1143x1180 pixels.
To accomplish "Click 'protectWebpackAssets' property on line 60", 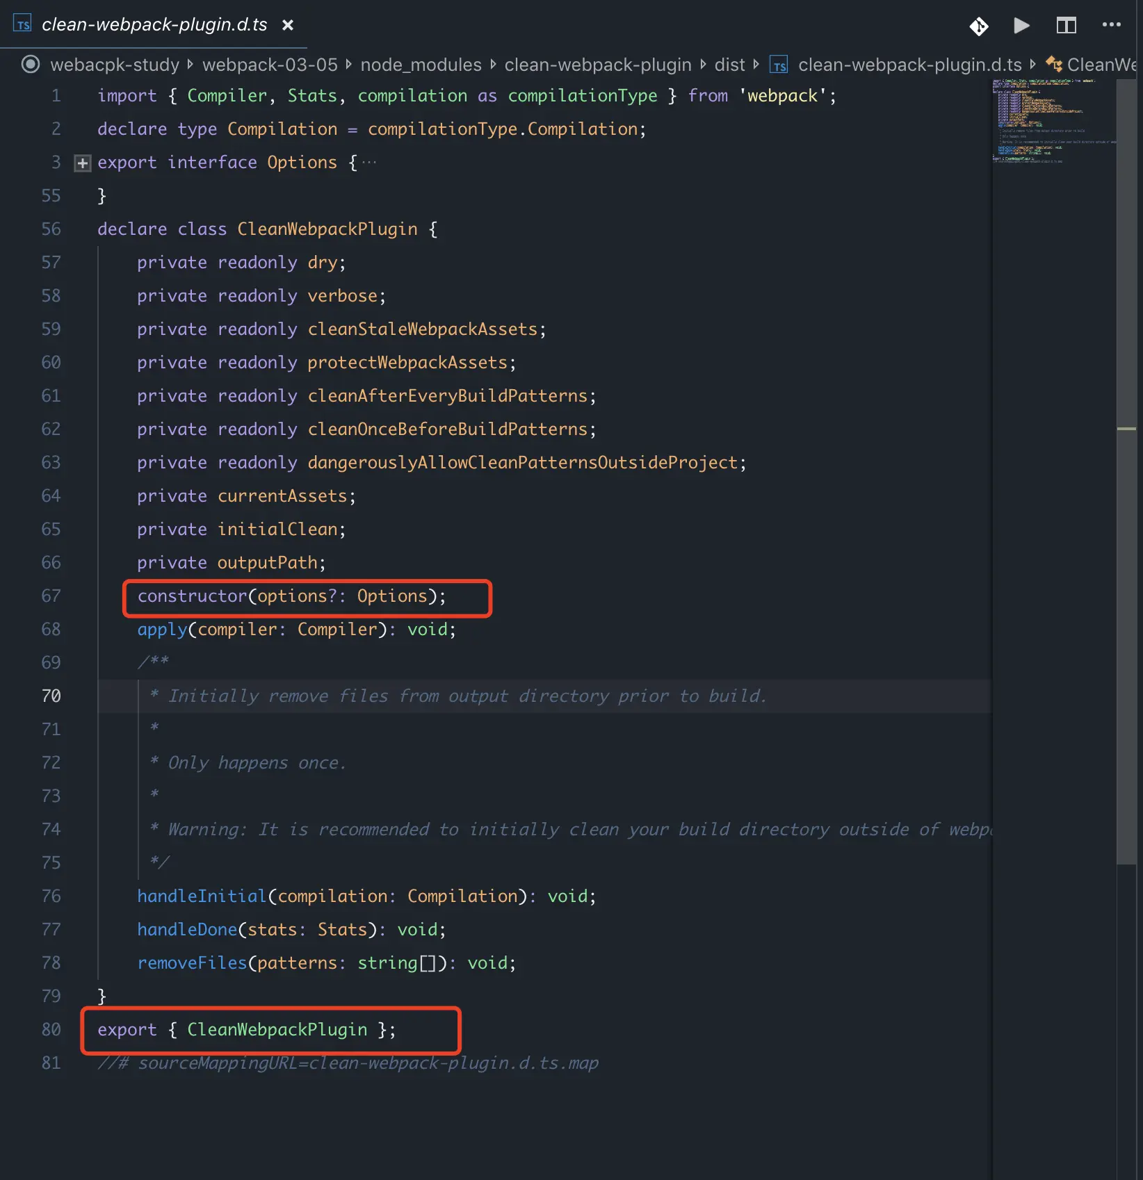I will tap(407, 363).
